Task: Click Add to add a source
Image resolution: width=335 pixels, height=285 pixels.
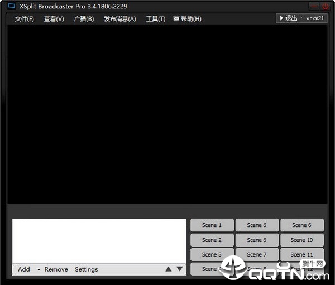Action: [x=24, y=269]
